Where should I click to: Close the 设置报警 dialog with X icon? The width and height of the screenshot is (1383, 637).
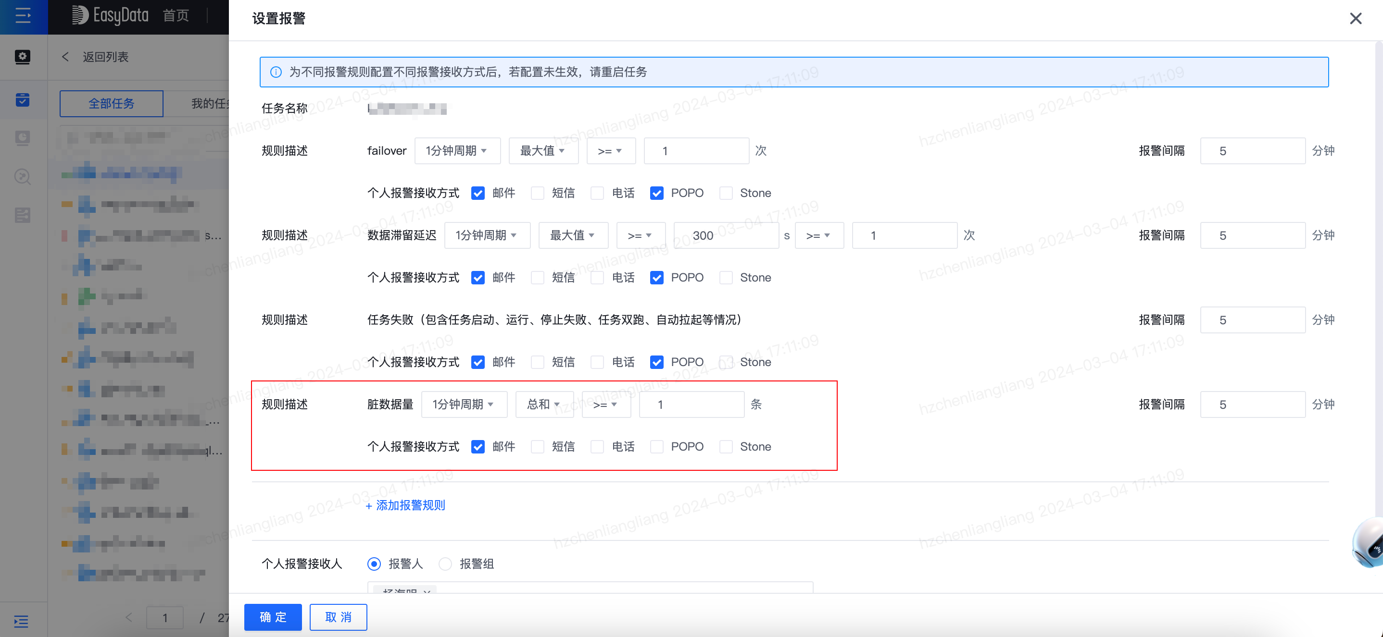[x=1355, y=19]
